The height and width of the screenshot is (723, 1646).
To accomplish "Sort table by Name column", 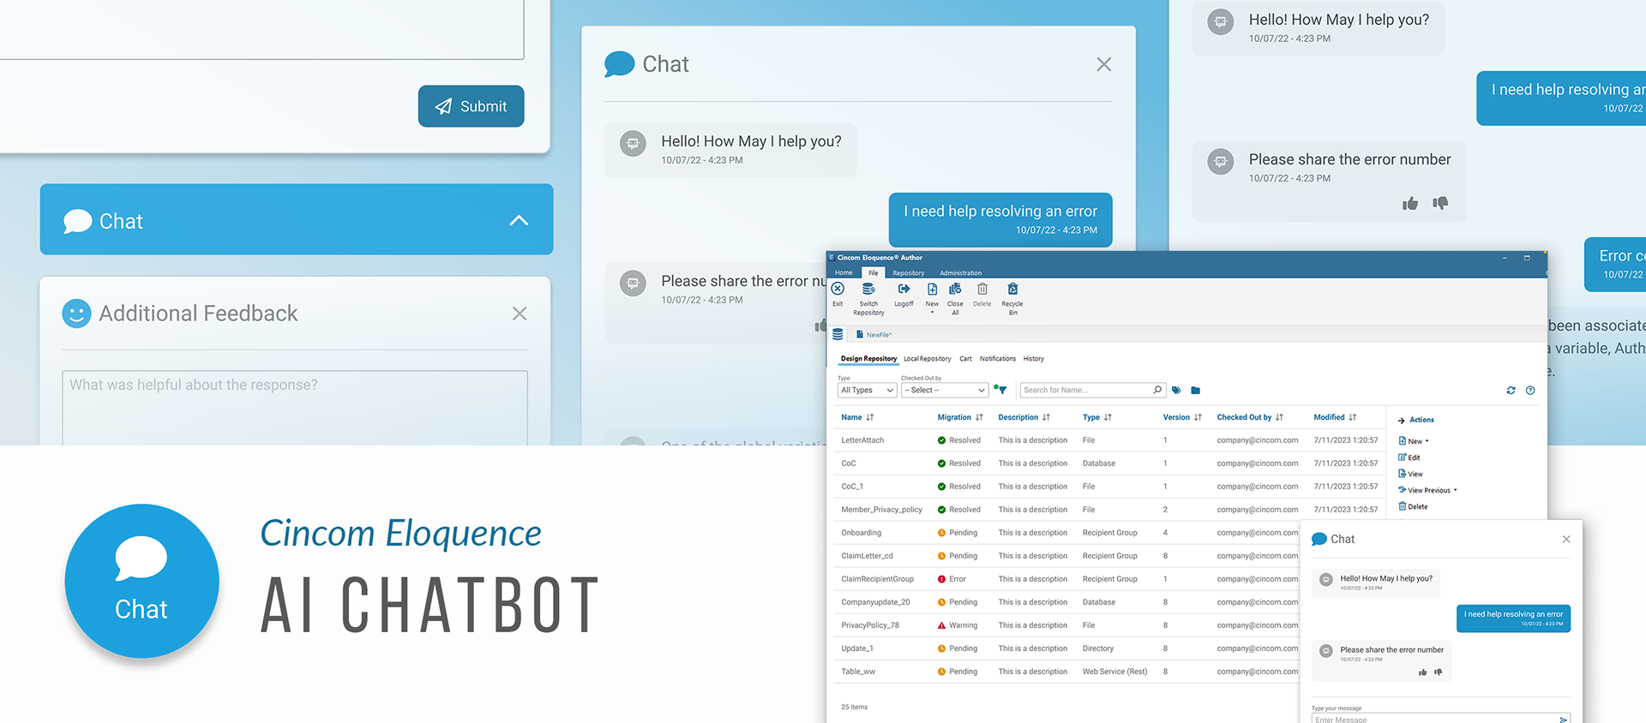I will [857, 417].
